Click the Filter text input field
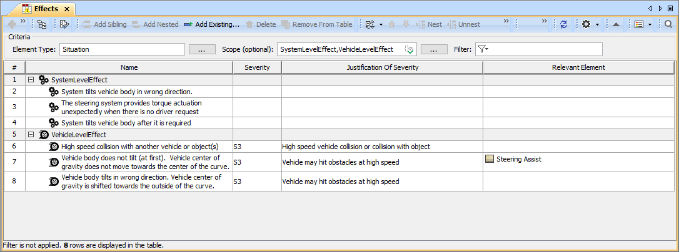The width and height of the screenshot is (679, 252). point(545,49)
